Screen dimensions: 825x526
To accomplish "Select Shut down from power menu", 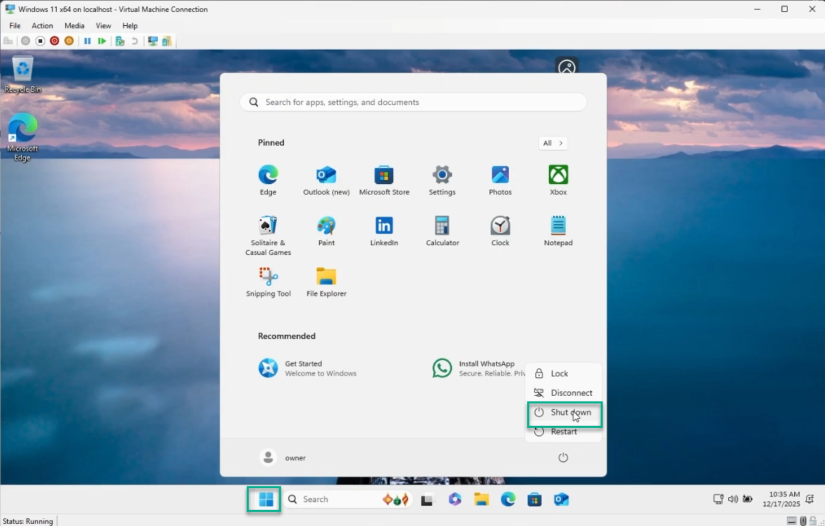I will (564, 413).
